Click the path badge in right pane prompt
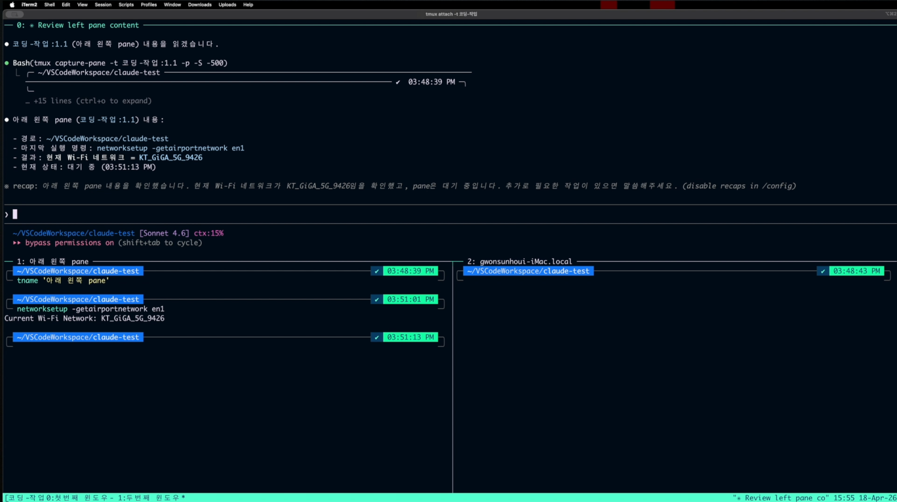Viewport: 897px width, 502px height. pos(528,271)
